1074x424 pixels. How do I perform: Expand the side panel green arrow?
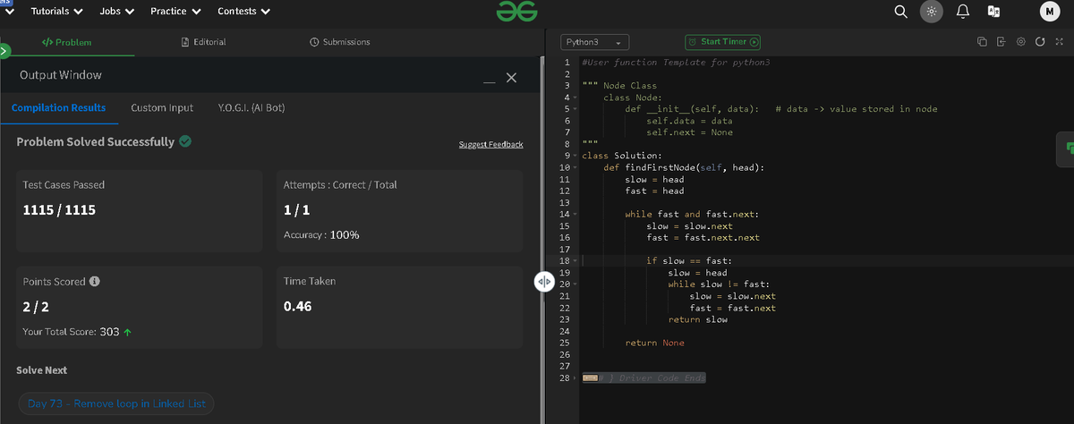pyautogui.click(x=4, y=51)
